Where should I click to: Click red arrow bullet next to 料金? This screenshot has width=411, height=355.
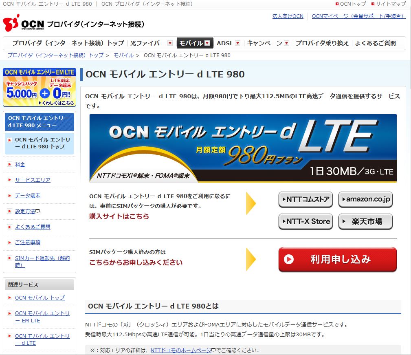(10, 164)
